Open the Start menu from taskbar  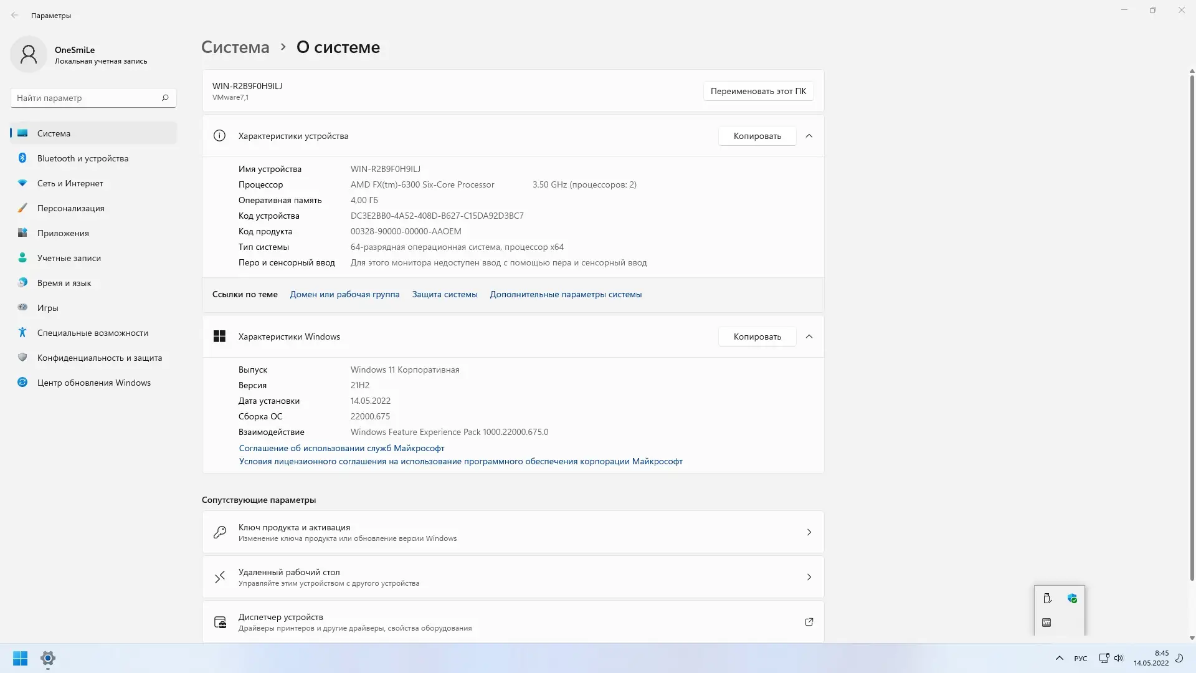click(20, 658)
